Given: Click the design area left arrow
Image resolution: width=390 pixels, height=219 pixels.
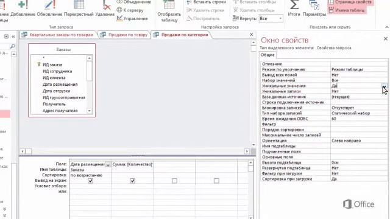Looking at the screenshot, I should pos(23,151).
